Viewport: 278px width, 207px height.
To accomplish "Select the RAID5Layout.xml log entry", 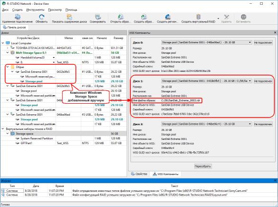I will (x=139, y=195).
